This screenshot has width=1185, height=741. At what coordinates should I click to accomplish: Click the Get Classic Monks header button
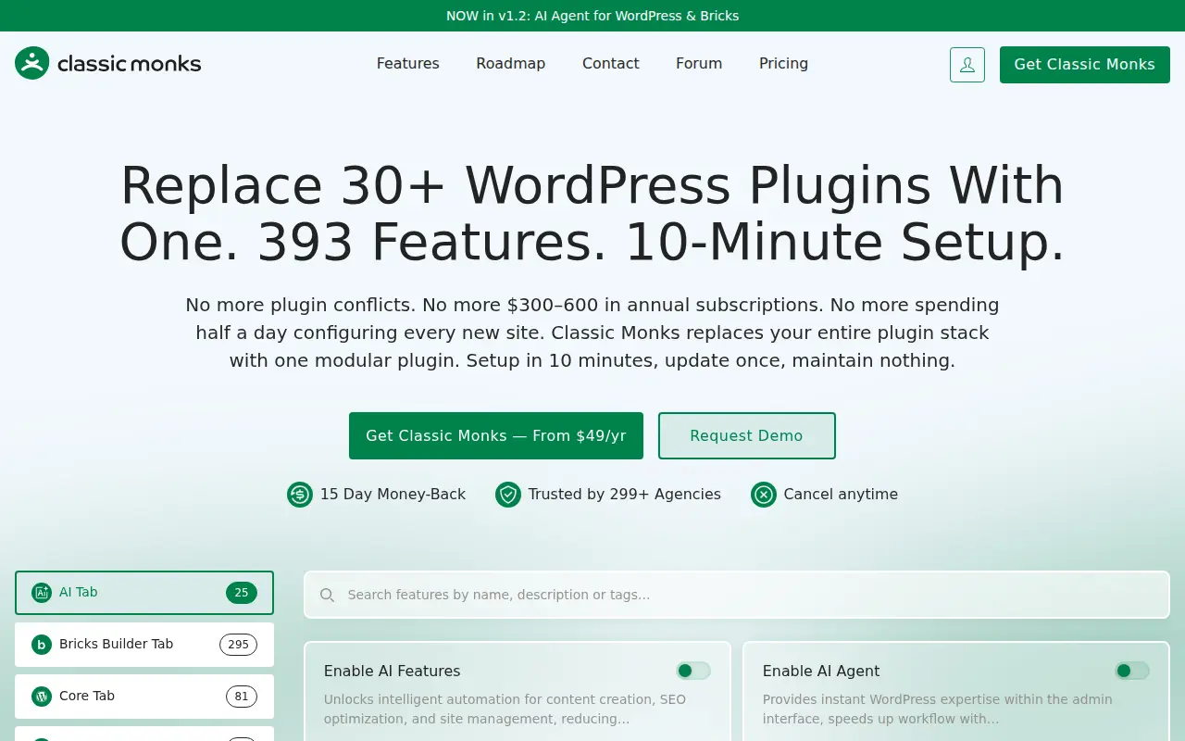(x=1085, y=65)
